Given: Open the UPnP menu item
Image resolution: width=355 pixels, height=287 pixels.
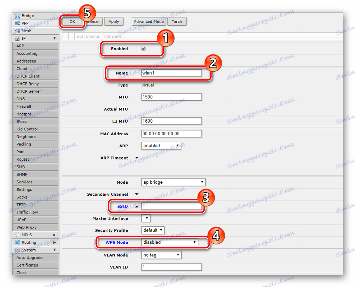Looking at the screenshot, I should (35, 220).
